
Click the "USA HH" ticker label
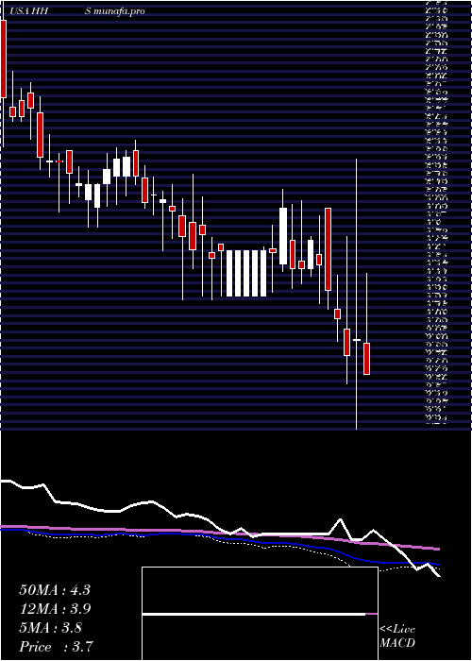tap(29, 11)
